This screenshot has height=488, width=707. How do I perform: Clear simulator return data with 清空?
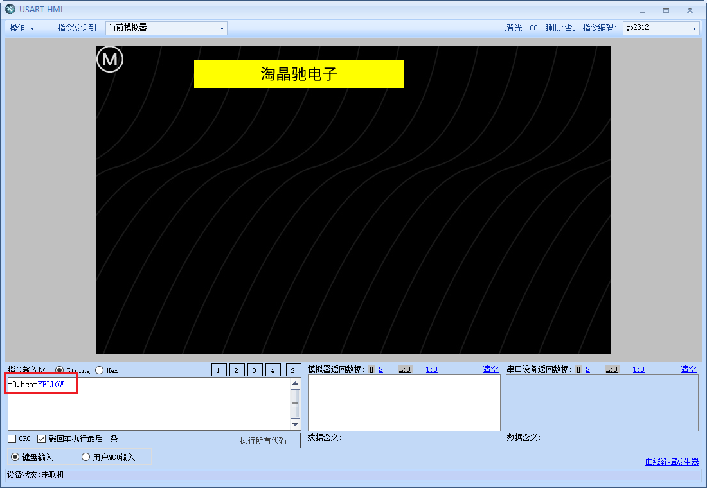(x=490, y=369)
